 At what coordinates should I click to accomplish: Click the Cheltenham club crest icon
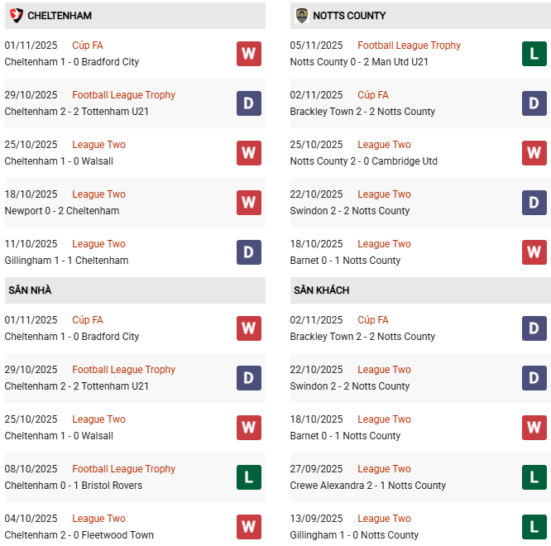click(x=16, y=16)
